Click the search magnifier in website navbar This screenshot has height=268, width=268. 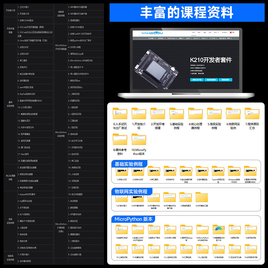pyautogui.click(x=231, y=39)
